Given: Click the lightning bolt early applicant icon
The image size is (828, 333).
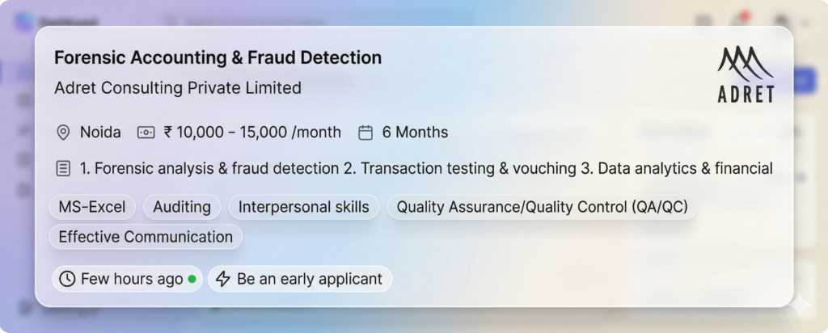Looking at the screenshot, I should click(x=222, y=279).
